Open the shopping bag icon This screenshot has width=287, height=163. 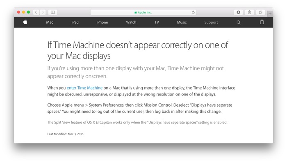[262, 22]
